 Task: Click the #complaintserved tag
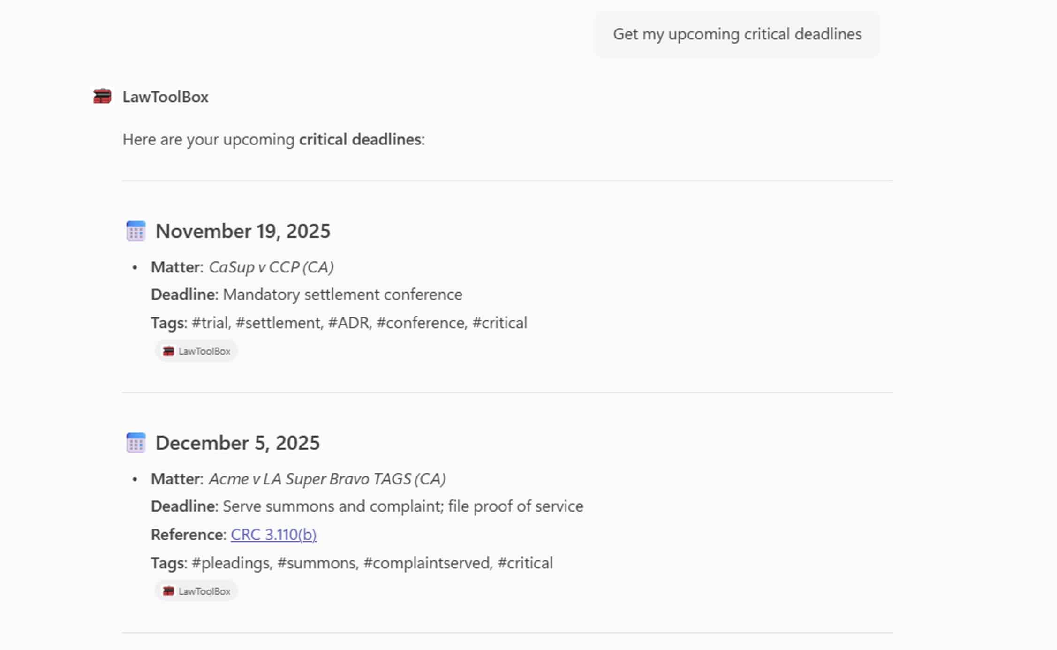click(x=427, y=563)
